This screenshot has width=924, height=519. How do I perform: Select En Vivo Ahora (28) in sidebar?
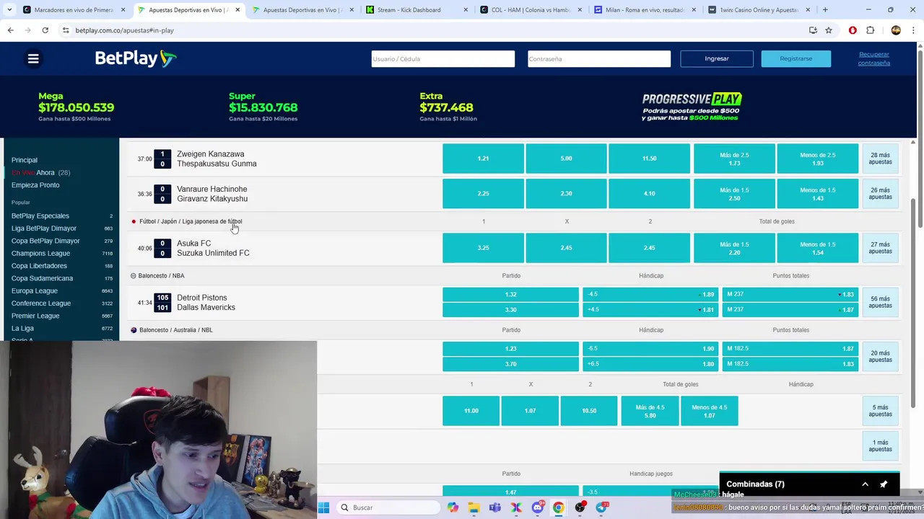click(40, 172)
